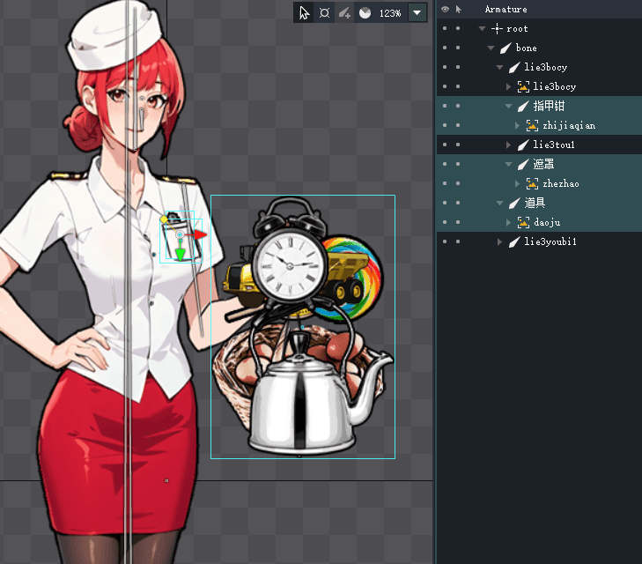Image resolution: width=642 pixels, height=564 pixels.
Task: Click the eye column header icon
Action: (445, 9)
